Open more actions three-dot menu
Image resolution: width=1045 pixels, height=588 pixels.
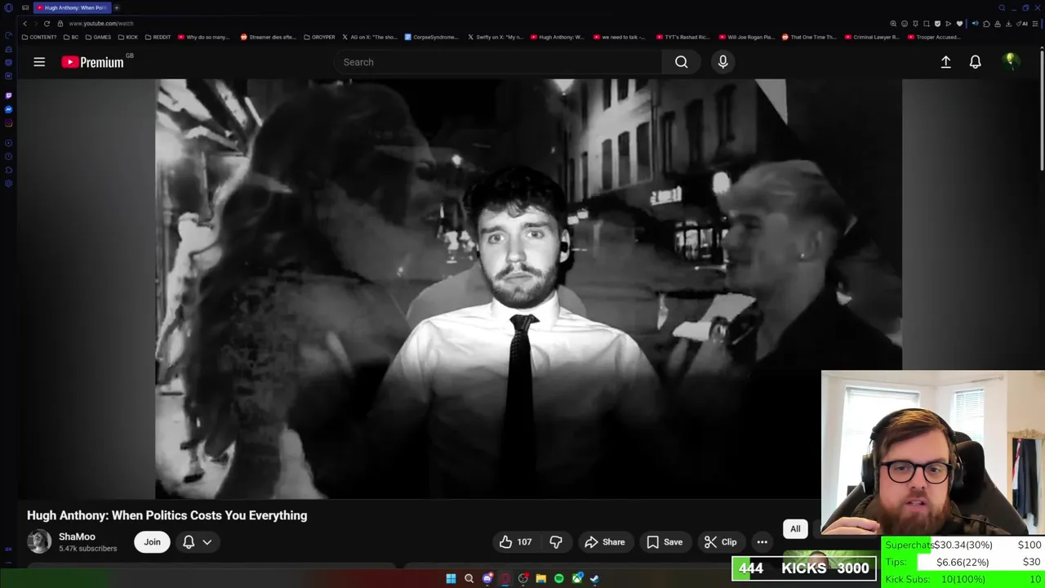click(762, 541)
